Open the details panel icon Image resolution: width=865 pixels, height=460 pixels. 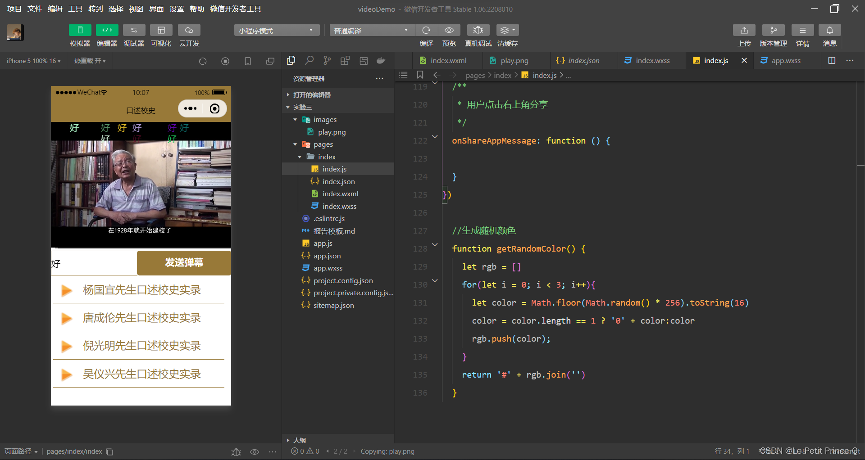pyautogui.click(x=802, y=30)
